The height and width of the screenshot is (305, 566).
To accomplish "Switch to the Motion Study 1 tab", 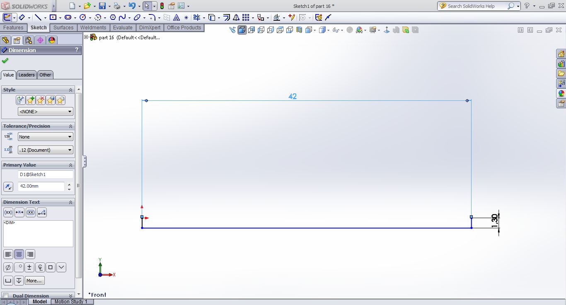I will click(71, 302).
